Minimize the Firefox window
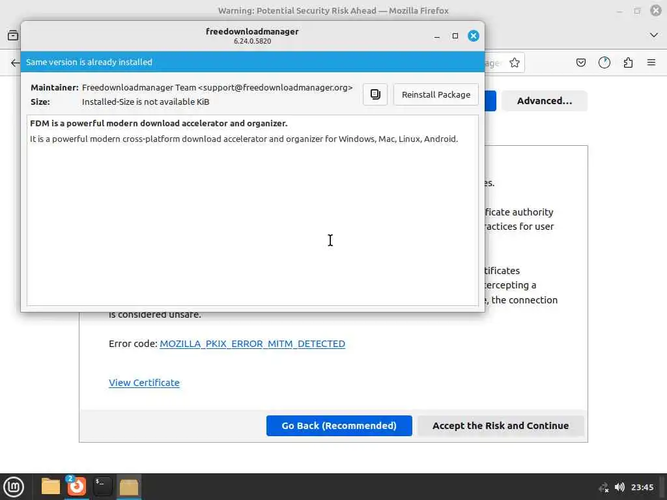667x500 pixels. (x=619, y=10)
